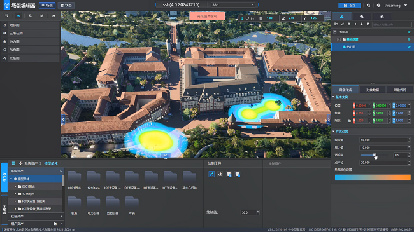Click the delete trash icon in scene tree toolbar
Image resolution: width=414 pixels, height=232 pixels.
click(x=349, y=24)
